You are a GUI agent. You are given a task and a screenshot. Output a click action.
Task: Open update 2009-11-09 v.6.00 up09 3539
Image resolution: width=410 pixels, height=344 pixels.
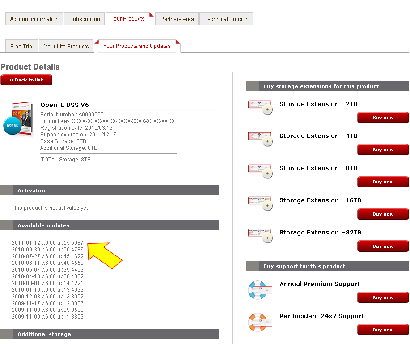coord(47,310)
